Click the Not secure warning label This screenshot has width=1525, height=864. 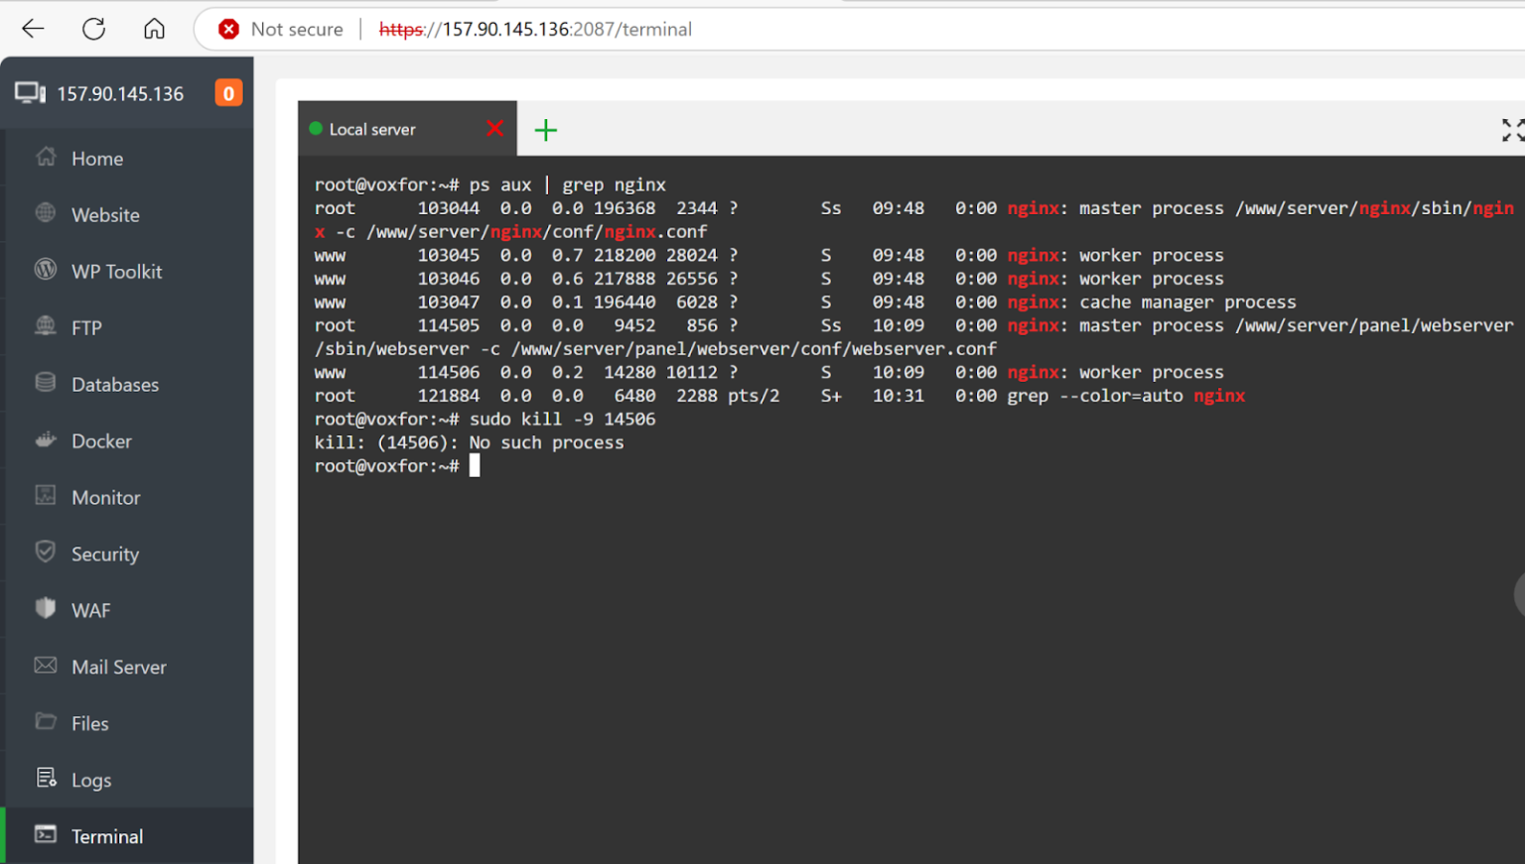click(x=295, y=29)
